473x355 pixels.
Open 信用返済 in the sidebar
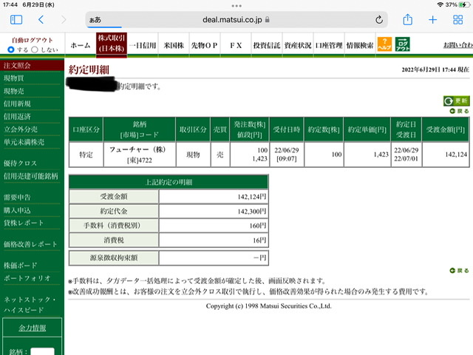coord(17,117)
